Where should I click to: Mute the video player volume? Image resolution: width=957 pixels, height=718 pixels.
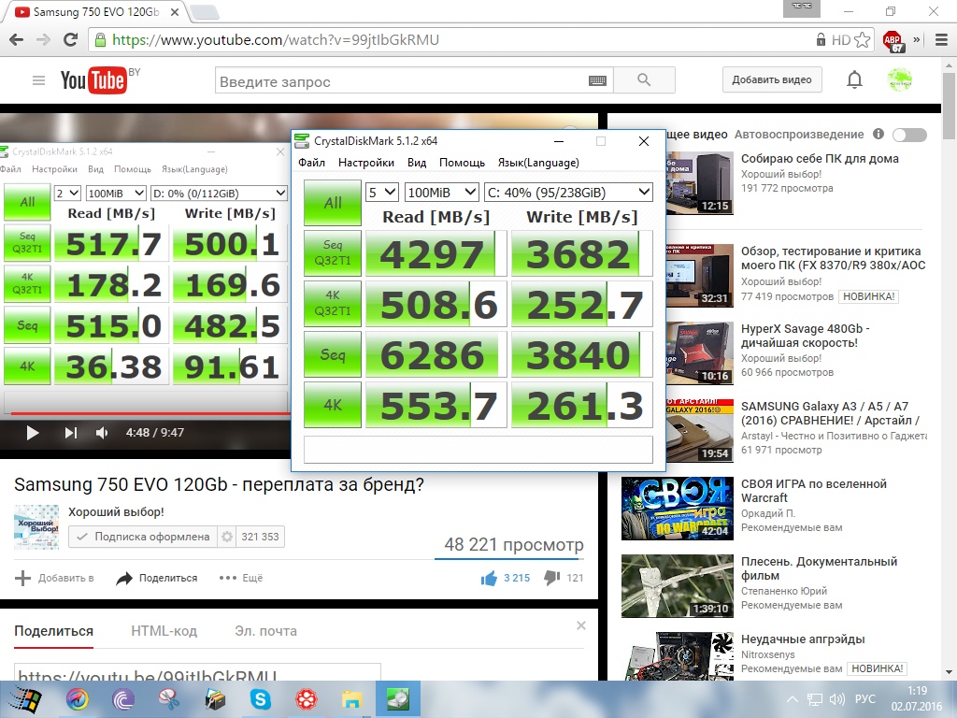click(102, 433)
